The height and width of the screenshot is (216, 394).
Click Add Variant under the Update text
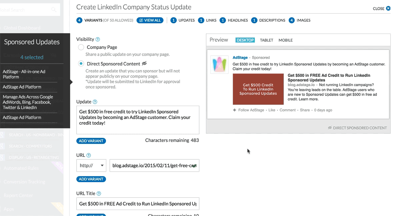pyautogui.click(x=91, y=141)
